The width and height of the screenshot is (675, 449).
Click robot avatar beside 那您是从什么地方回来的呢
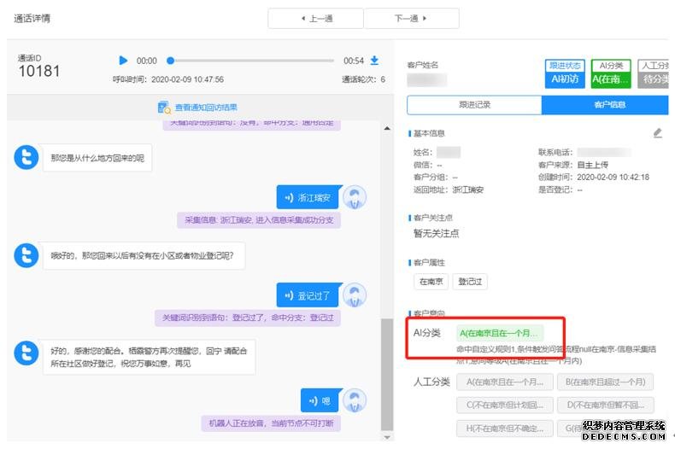(x=26, y=157)
